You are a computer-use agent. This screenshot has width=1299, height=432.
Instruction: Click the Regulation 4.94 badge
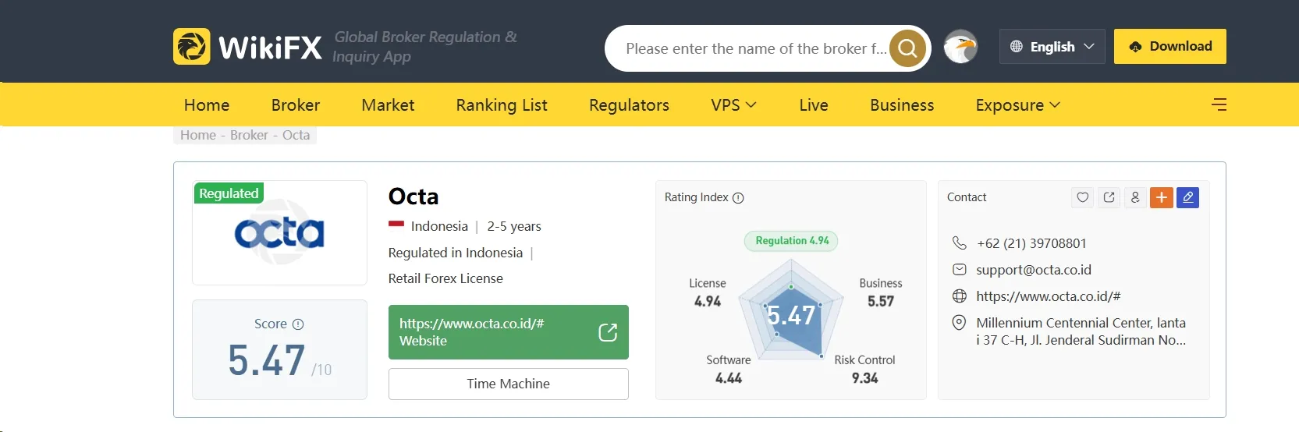coord(792,241)
